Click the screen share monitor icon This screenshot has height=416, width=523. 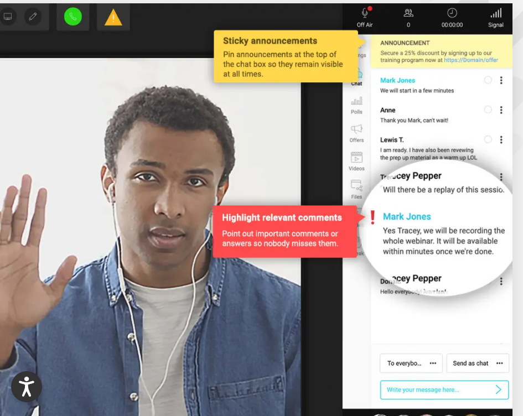pos(8,17)
